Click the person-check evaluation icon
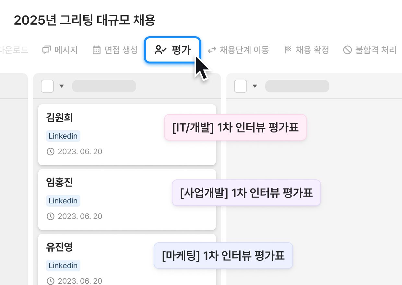This screenshot has height=285, width=402. coord(160,50)
